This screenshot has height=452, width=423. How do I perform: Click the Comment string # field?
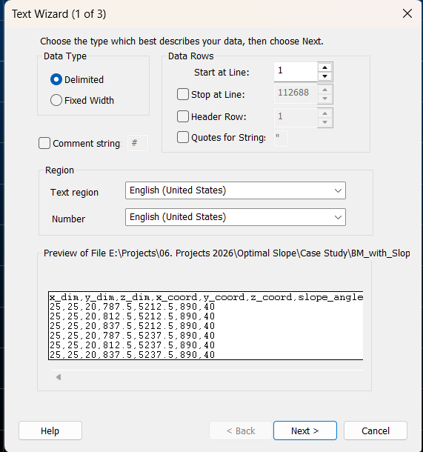(138, 143)
